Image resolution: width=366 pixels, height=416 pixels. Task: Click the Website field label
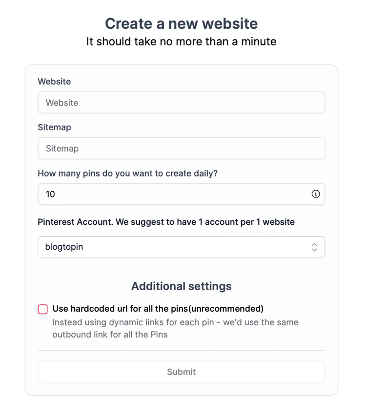[x=54, y=81]
